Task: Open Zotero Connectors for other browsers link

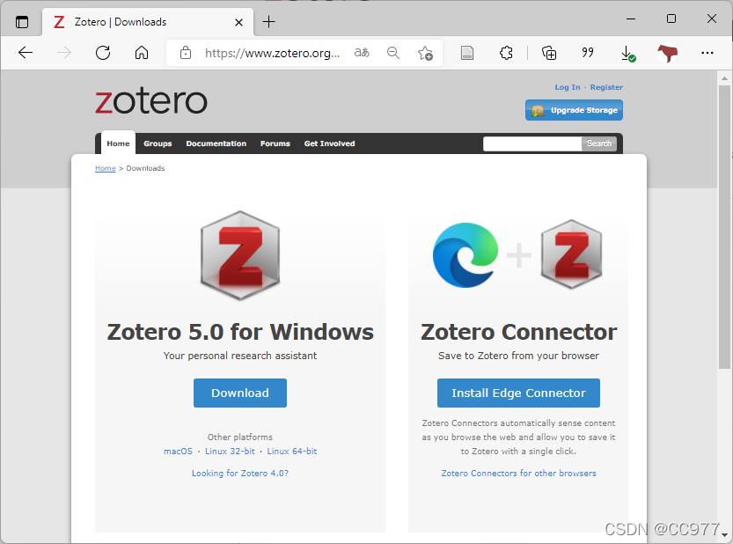Action: 518,474
